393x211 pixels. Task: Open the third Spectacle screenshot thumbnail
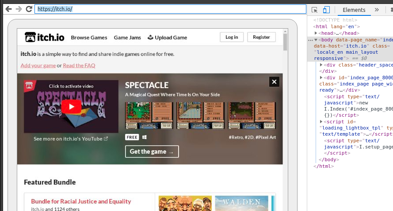[252, 115]
